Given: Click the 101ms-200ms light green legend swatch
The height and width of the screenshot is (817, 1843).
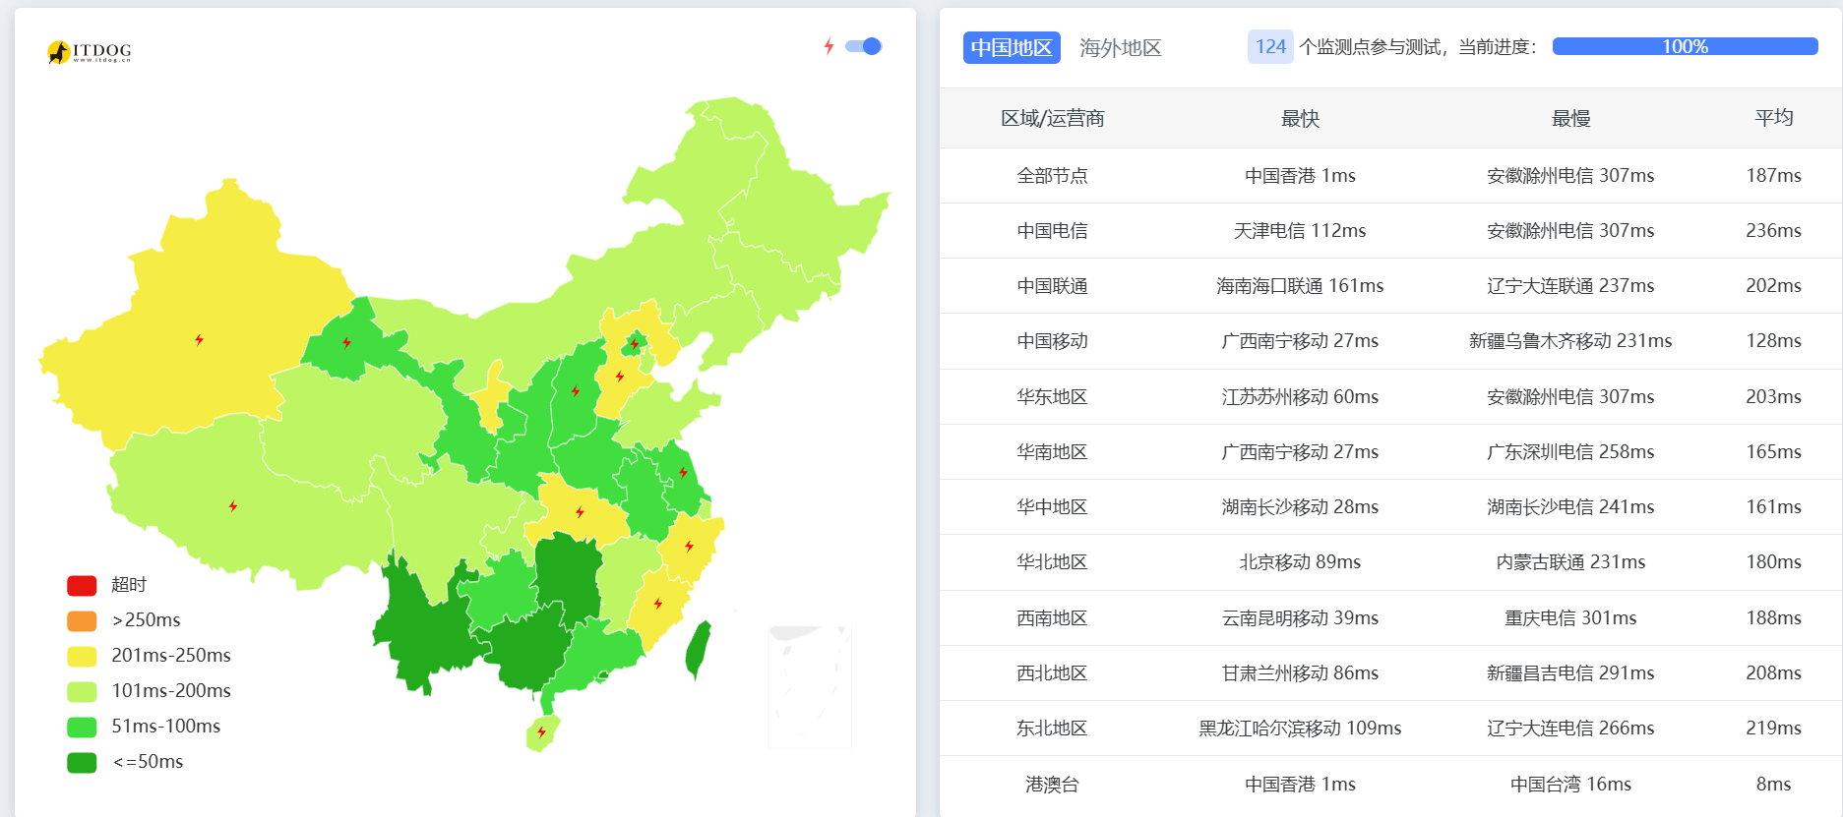Looking at the screenshot, I should coord(82,691).
